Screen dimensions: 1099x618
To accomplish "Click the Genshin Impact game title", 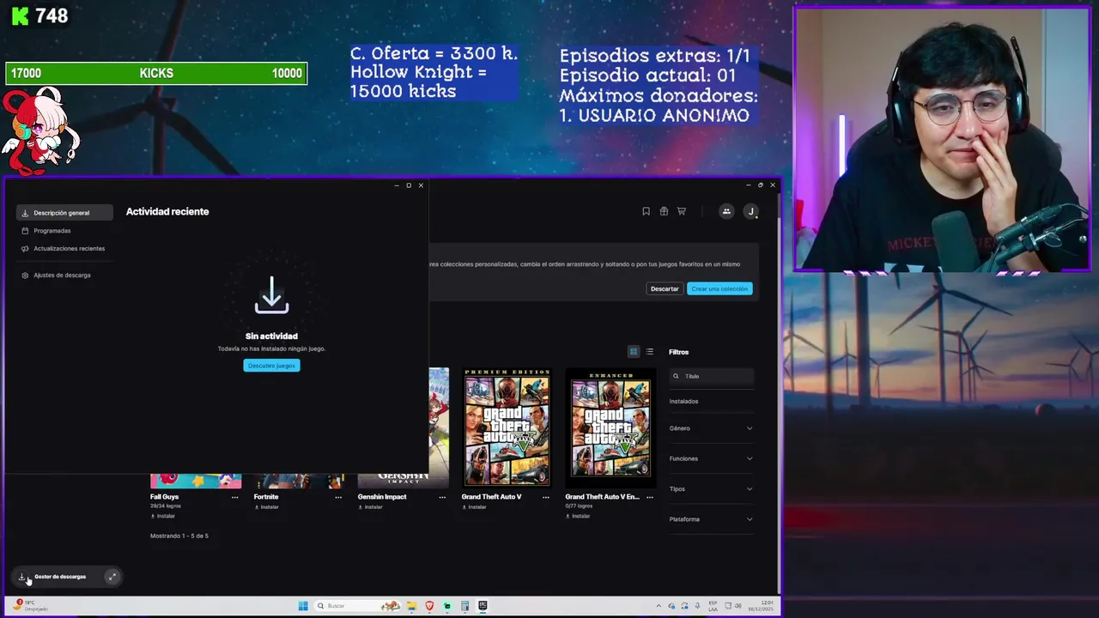I will tap(382, 497).
